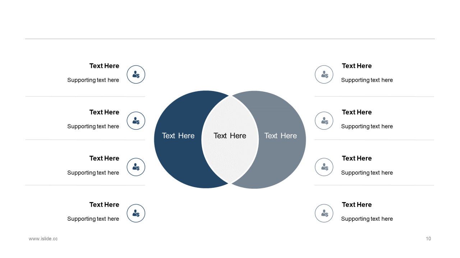Select the horizontal line under the title area

(x=230, y=39)
